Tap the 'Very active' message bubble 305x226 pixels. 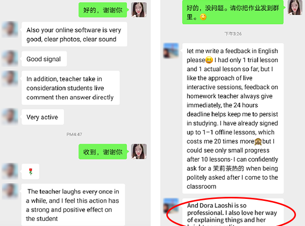[x=43, y=117]
